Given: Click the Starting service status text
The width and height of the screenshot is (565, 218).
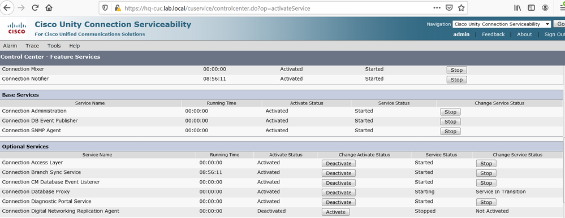Looking at the screenshot, I should (425, 192).
